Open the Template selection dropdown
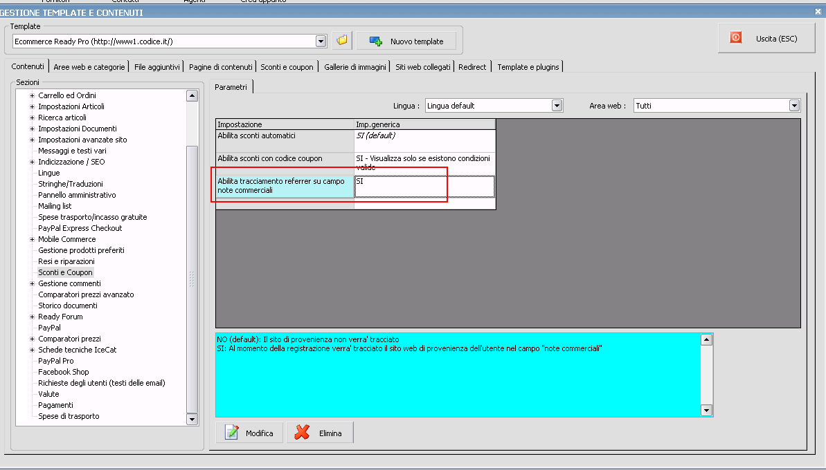Viewport: 826px width, 470px height. [x=321, y=41]
